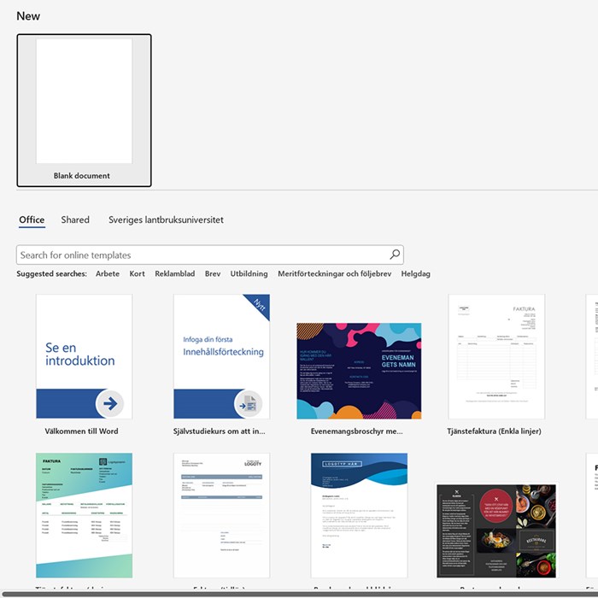598x598 pixels.
Task: Click the Reklamblad suggested search
Action: click(x=174, y=274)
